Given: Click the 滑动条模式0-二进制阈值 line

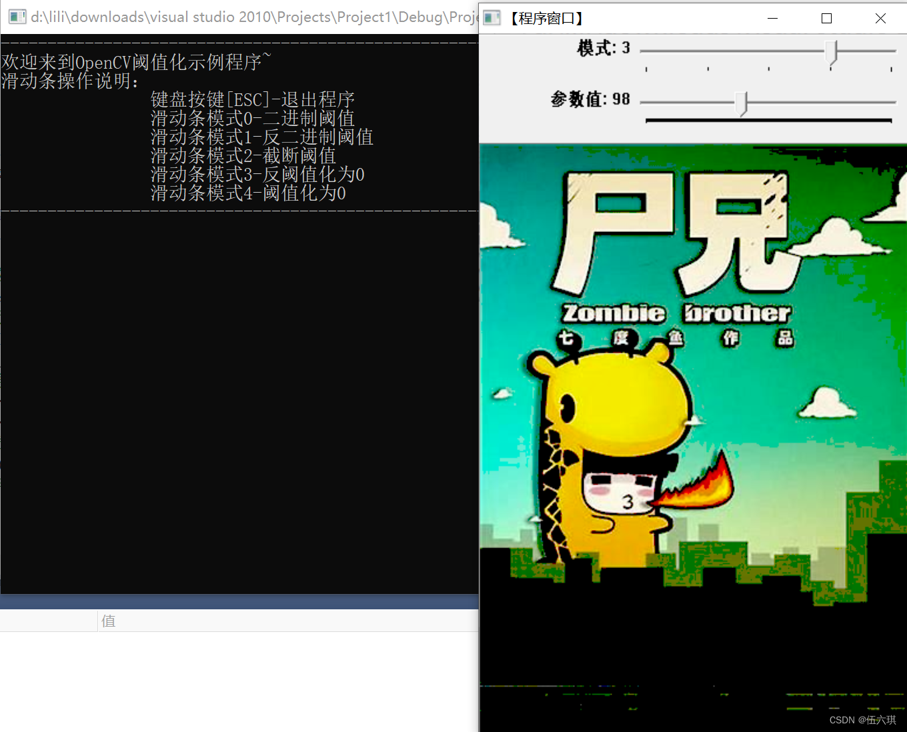Looking at the screenshot, I should pos(253,118).
